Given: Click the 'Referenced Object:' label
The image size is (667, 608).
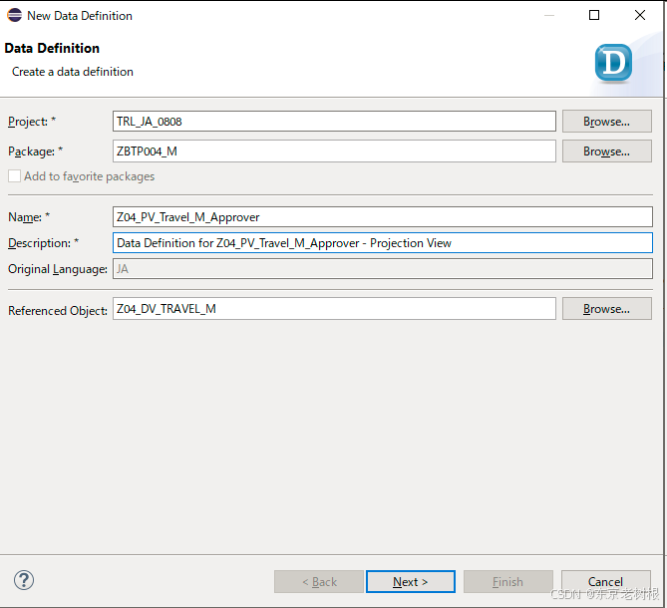Looking at the screenshot, I should [58, 311].
